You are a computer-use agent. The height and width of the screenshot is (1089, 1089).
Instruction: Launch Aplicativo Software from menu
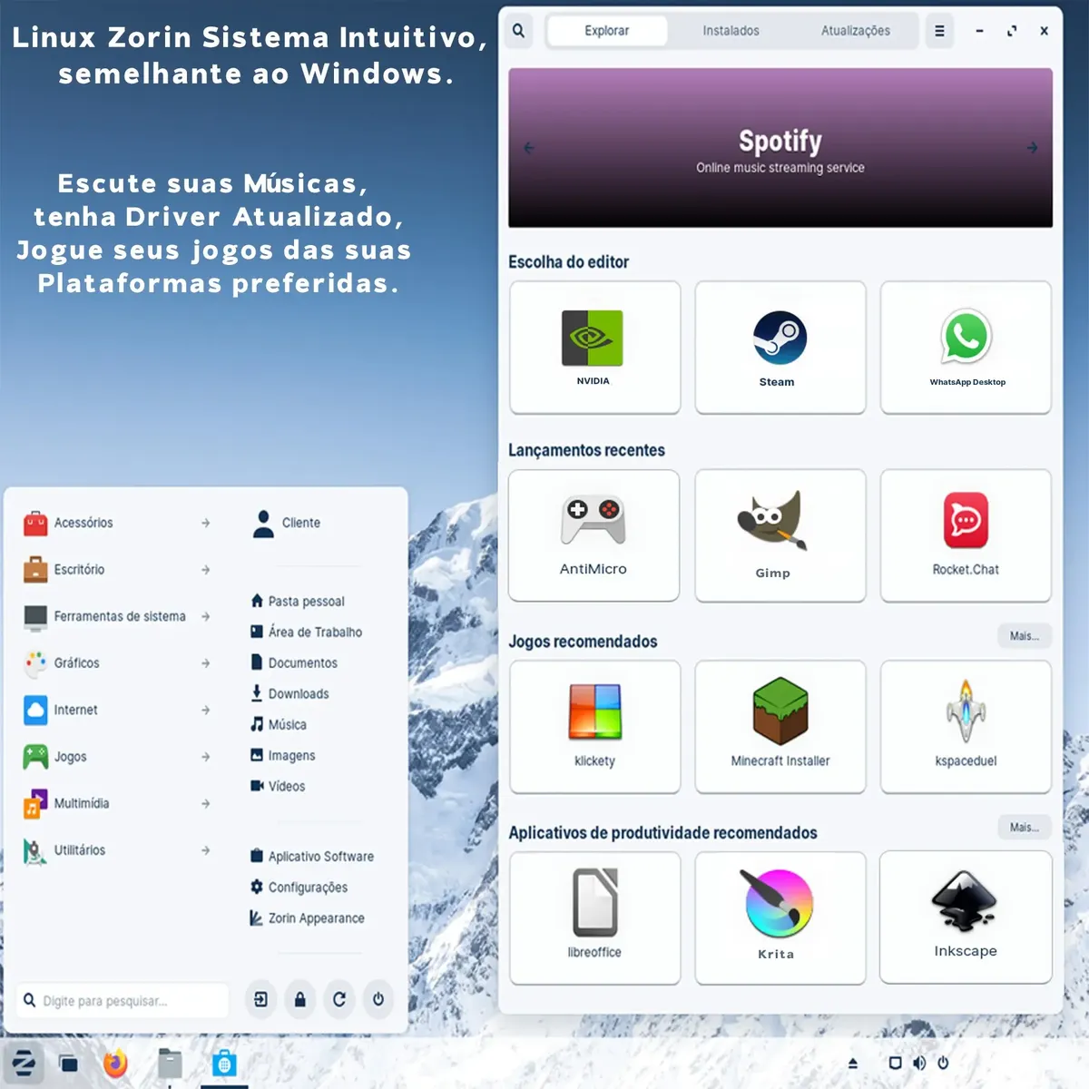point(311,856)
